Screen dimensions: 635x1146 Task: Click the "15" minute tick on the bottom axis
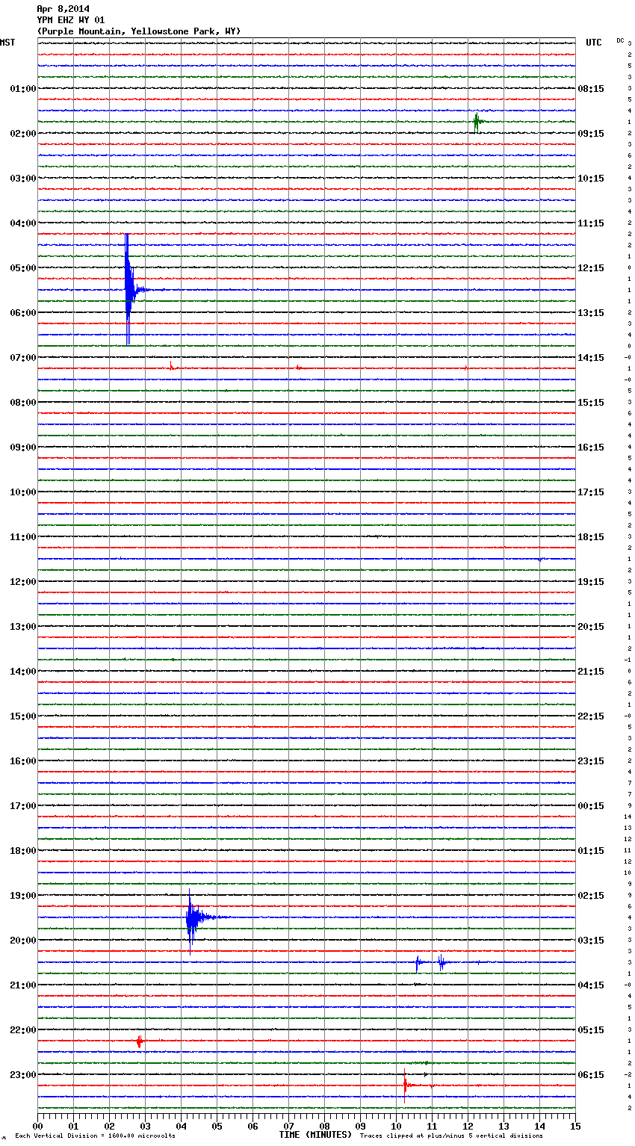[x=575, y=1126]
